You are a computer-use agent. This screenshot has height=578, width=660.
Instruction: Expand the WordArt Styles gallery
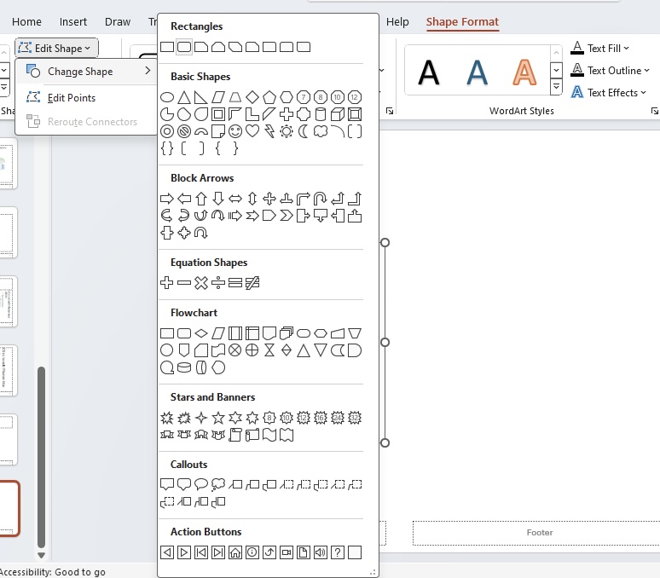[557, 87]
